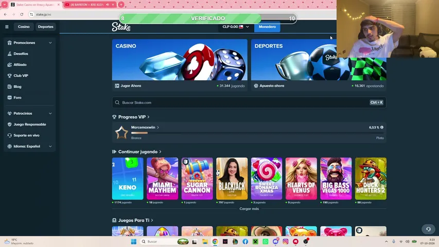The width and height of the screenshot is (439, 247).
Task: Click Cargar más to load games
Action: 249,208
